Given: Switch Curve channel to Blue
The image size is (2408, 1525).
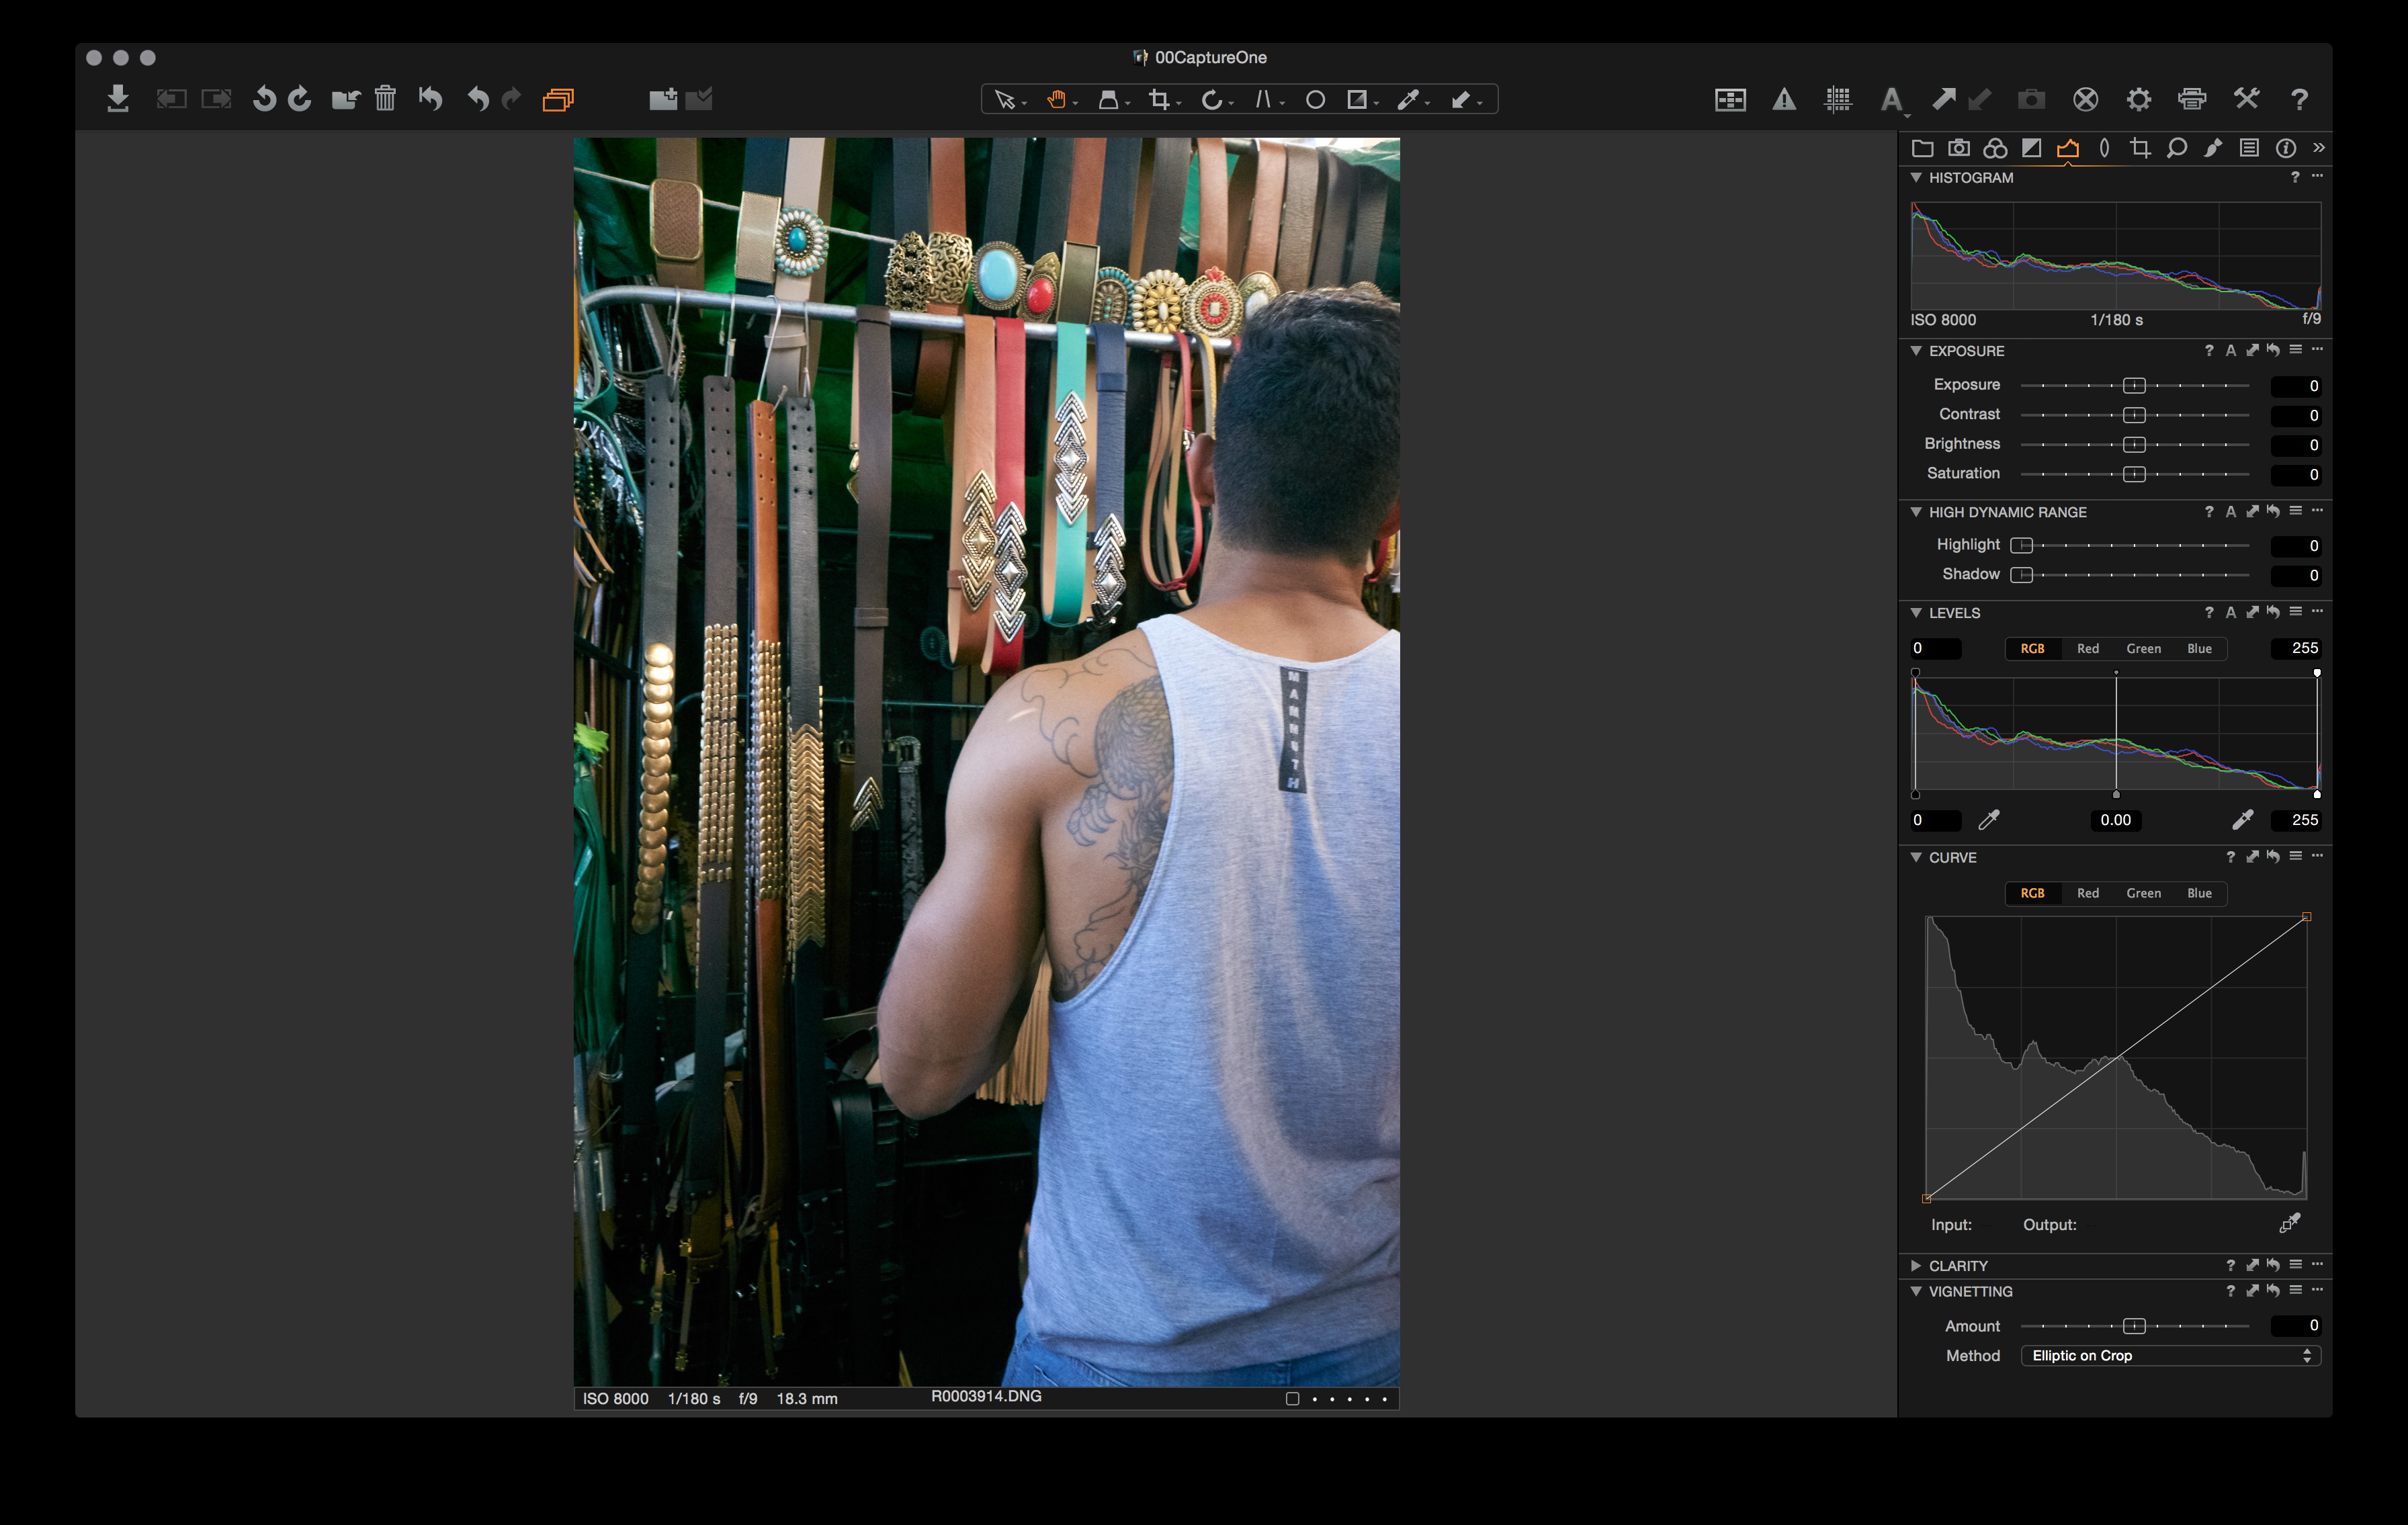Looking at the screenshot, I should point(2199,893).
